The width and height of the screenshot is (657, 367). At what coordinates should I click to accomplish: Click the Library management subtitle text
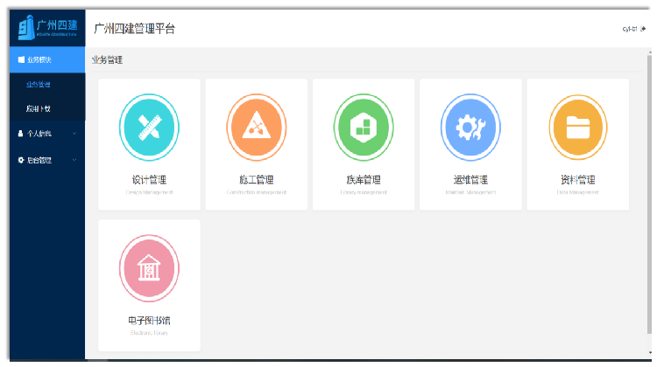pyautogui.click(x=364, y=192)
